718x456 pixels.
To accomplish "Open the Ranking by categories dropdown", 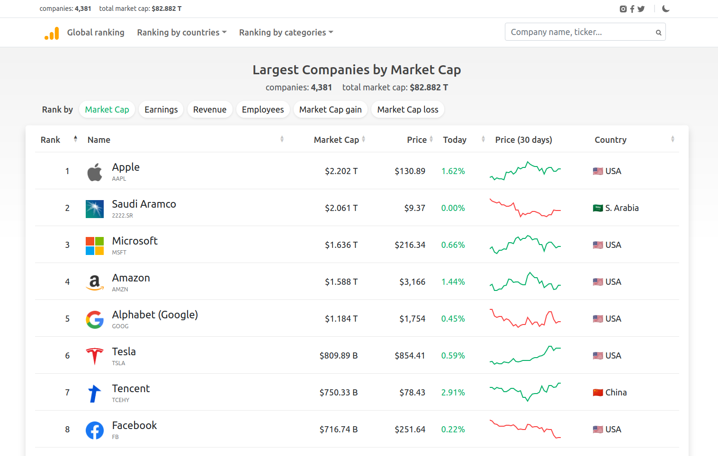I will pos(286,32).
